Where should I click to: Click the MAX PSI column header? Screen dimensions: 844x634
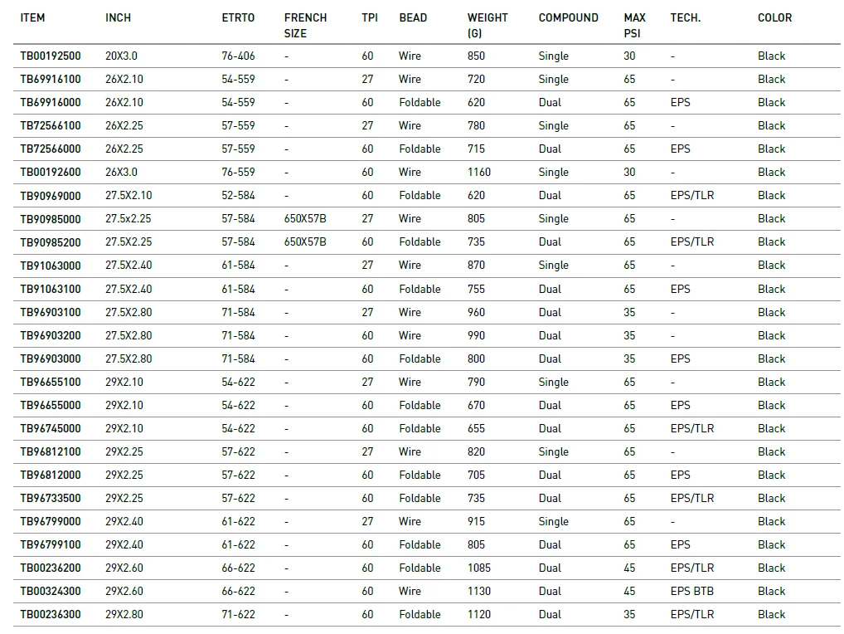pyautogui.click(x=634, y=25)
